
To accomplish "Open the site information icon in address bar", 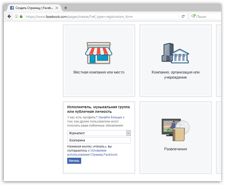I will 17,17.
